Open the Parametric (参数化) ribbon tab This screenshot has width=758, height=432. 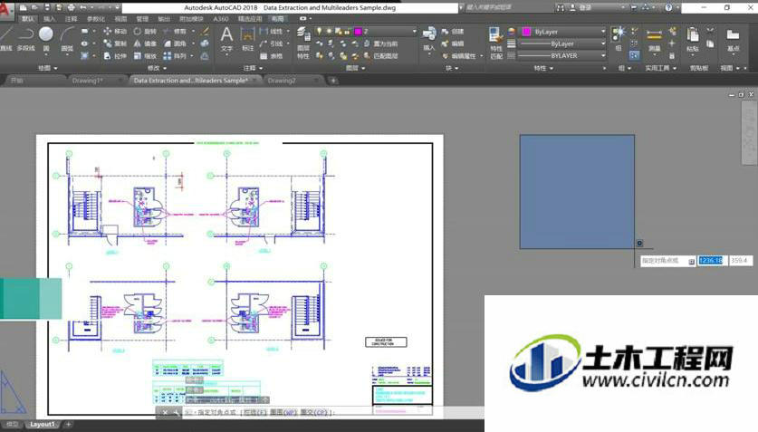pos(96,19)
